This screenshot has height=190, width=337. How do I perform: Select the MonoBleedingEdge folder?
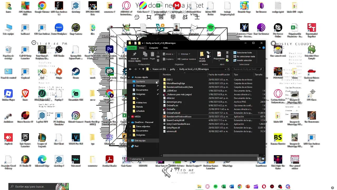click(176, 83)
